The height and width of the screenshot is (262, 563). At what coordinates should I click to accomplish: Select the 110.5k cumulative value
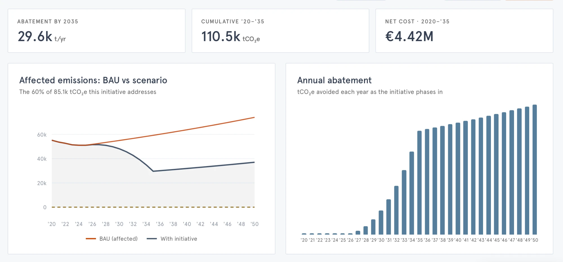pyautogui.click(x=221, y=37)
